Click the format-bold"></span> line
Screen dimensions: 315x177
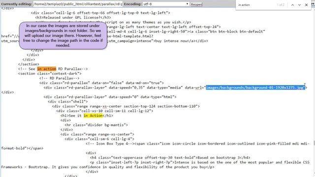tap(22, 148)
